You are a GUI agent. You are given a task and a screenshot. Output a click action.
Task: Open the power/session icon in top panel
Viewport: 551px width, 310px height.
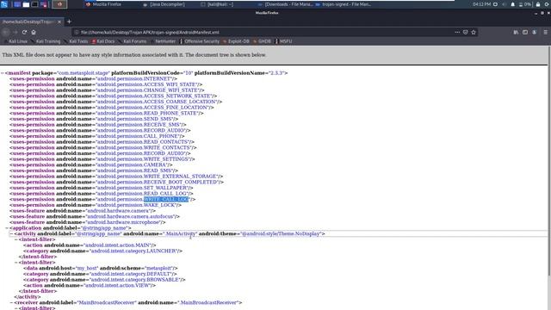(548, 4)
